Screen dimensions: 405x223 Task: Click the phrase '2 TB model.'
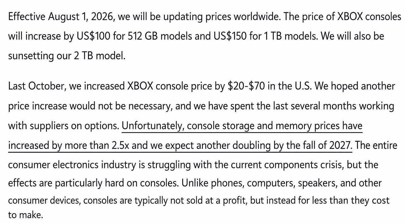coord(100,56)
